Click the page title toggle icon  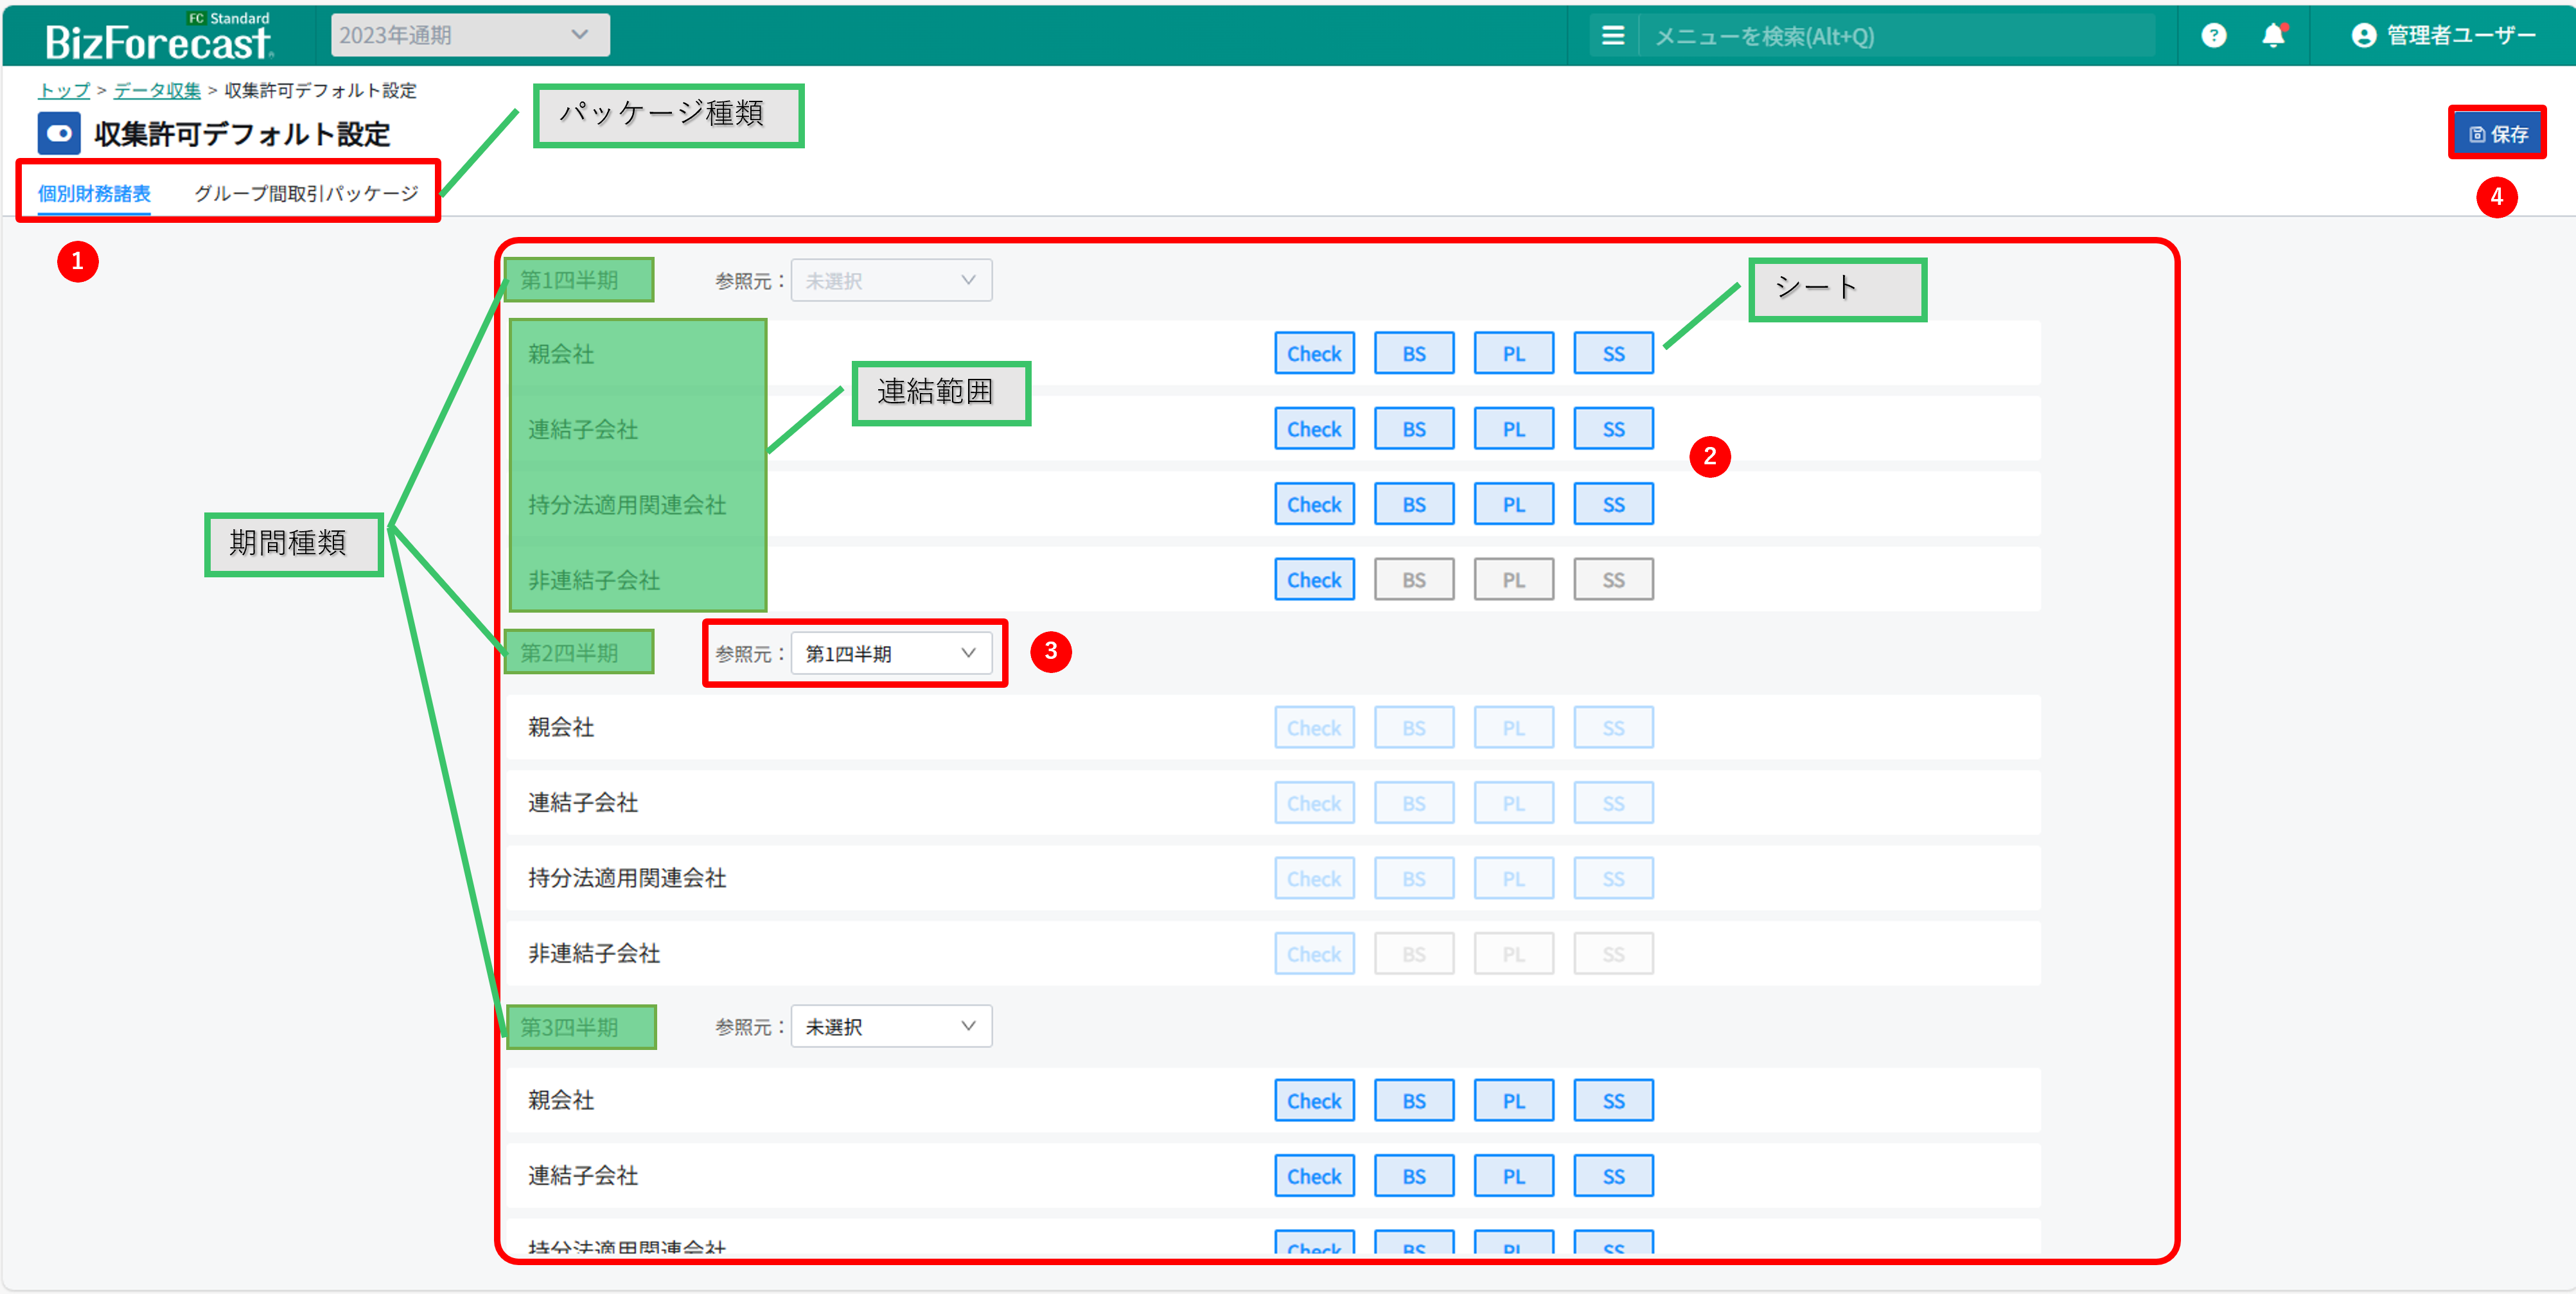[x=59, y=133]
